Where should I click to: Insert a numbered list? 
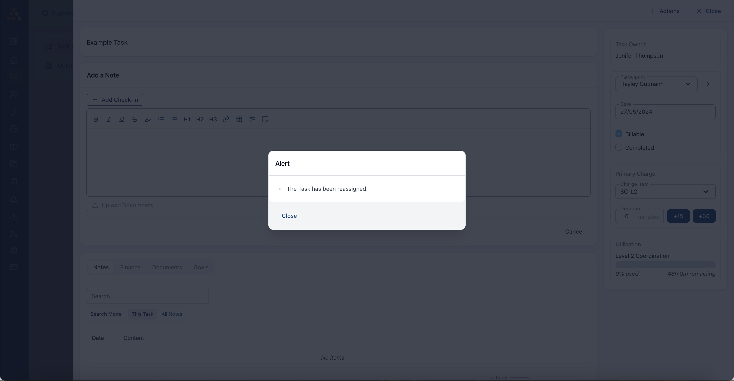174,120
